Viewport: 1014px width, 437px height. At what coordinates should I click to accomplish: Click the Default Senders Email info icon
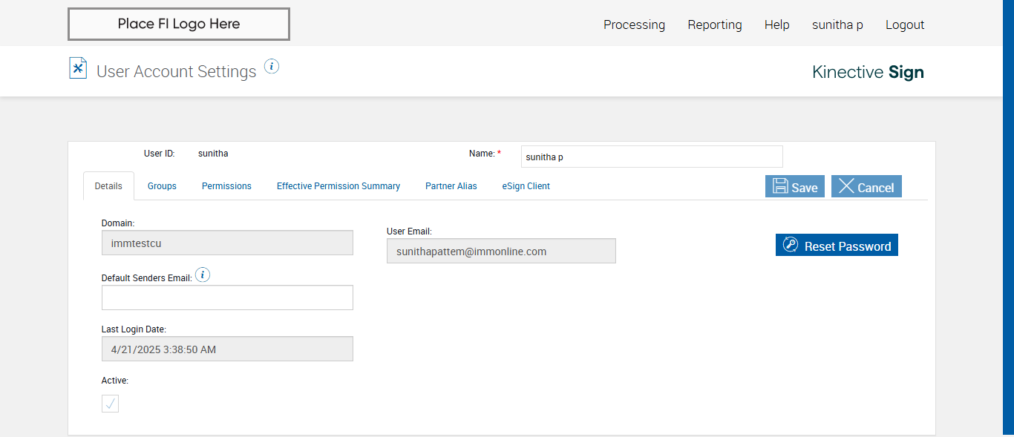click(x=203, y=275)
